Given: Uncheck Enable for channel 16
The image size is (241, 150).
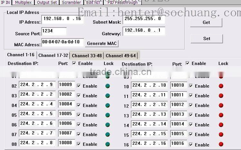Looking at the screenshot, I should click(191, 145).
